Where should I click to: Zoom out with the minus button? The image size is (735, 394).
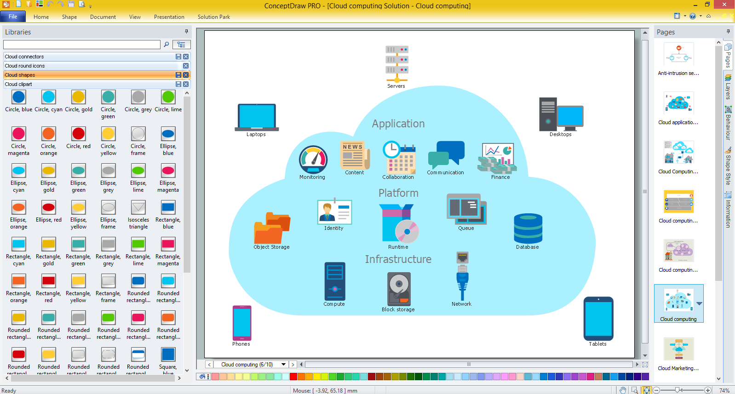click(x=656, y=390)
